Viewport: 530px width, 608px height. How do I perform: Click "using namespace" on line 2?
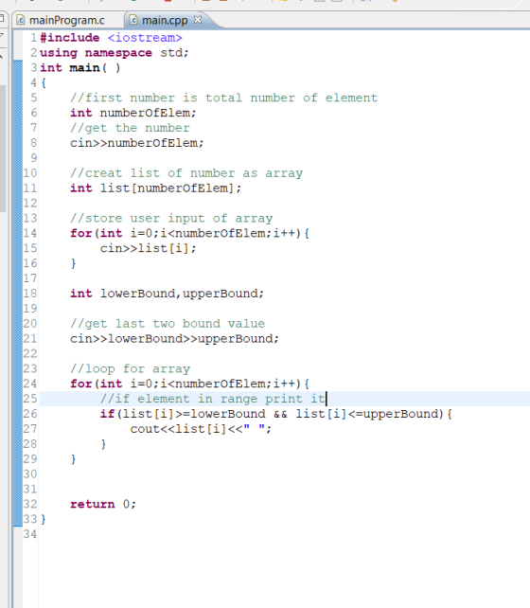pos(97,53)
